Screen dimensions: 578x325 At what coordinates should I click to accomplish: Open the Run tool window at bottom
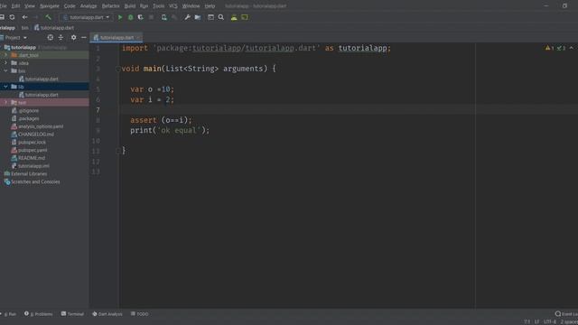pos(9,314)
